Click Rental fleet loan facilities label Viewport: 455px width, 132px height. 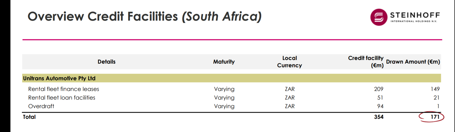(62, 98)
